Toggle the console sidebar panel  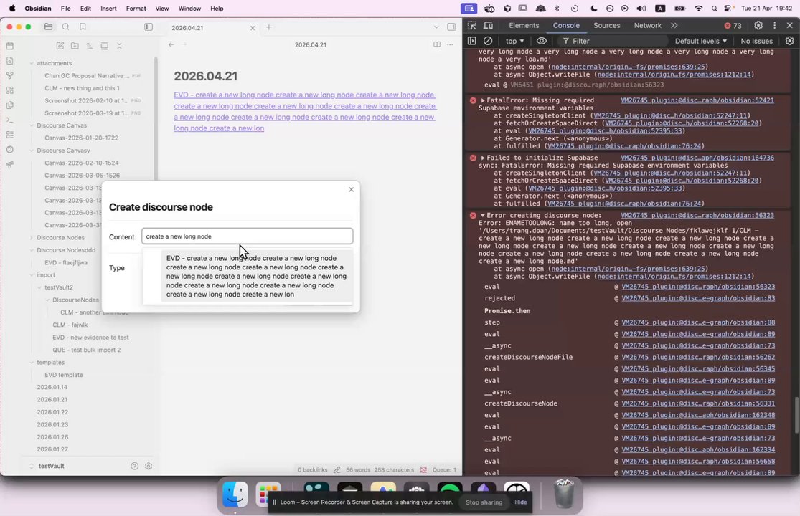tap(472, 41)
